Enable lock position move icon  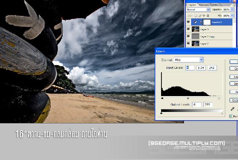pyautogui.click(x=204, y=15)
